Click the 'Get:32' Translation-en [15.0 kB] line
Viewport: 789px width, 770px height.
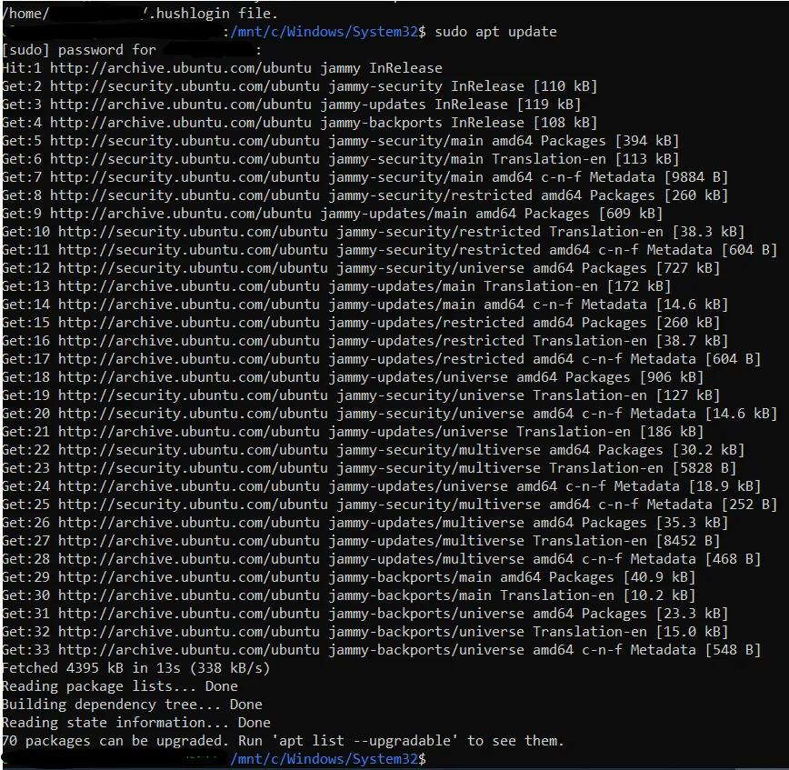click(365, 631)
